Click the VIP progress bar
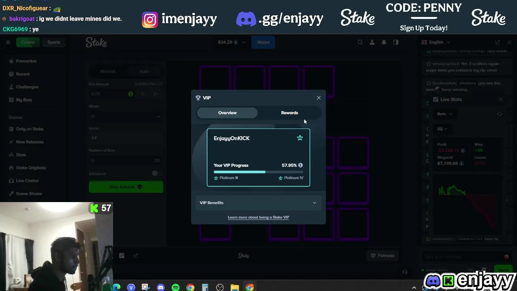 click(258, 172)
